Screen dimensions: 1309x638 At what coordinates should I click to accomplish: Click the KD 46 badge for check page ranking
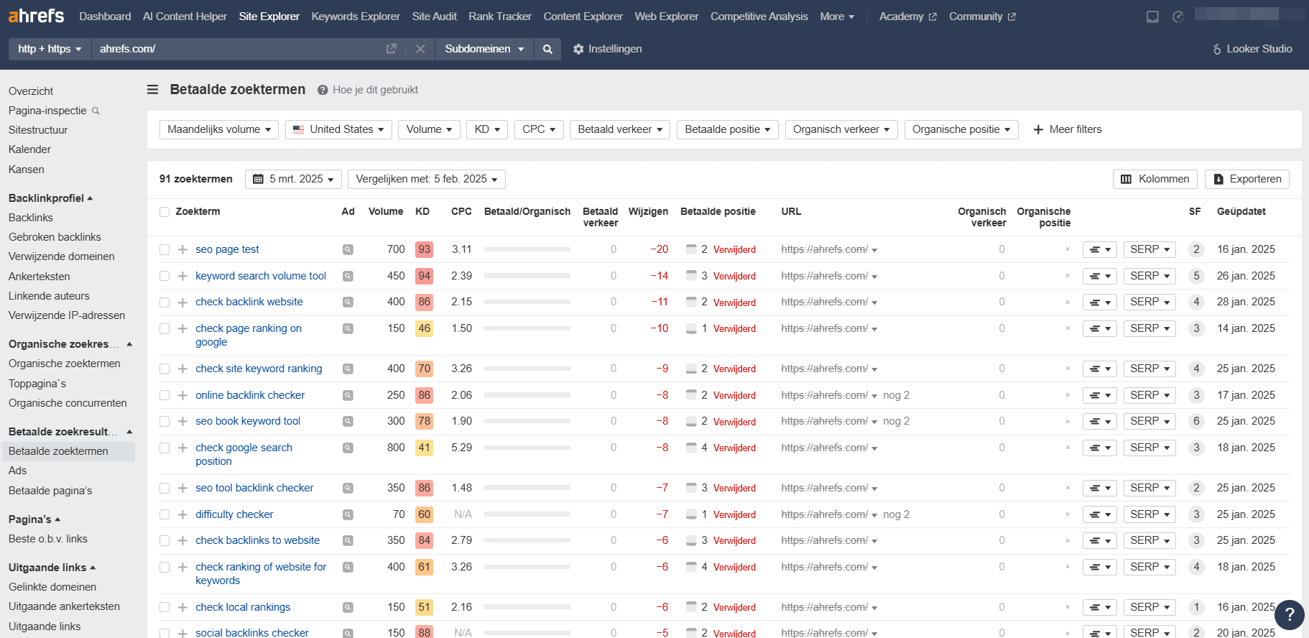(x=425, y=328)
